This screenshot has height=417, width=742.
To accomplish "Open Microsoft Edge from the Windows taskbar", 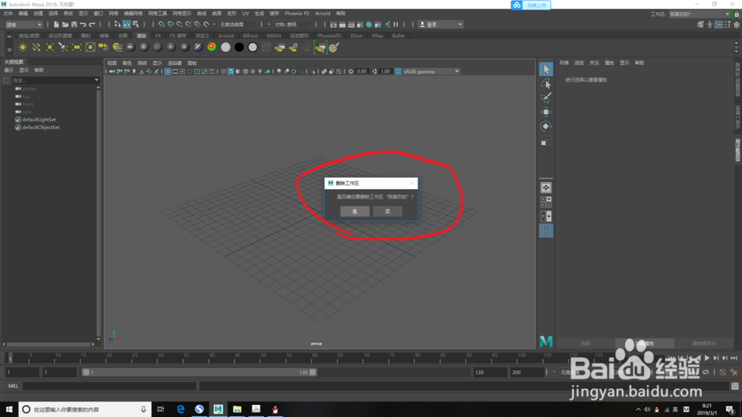I will (x=180, y=409).
